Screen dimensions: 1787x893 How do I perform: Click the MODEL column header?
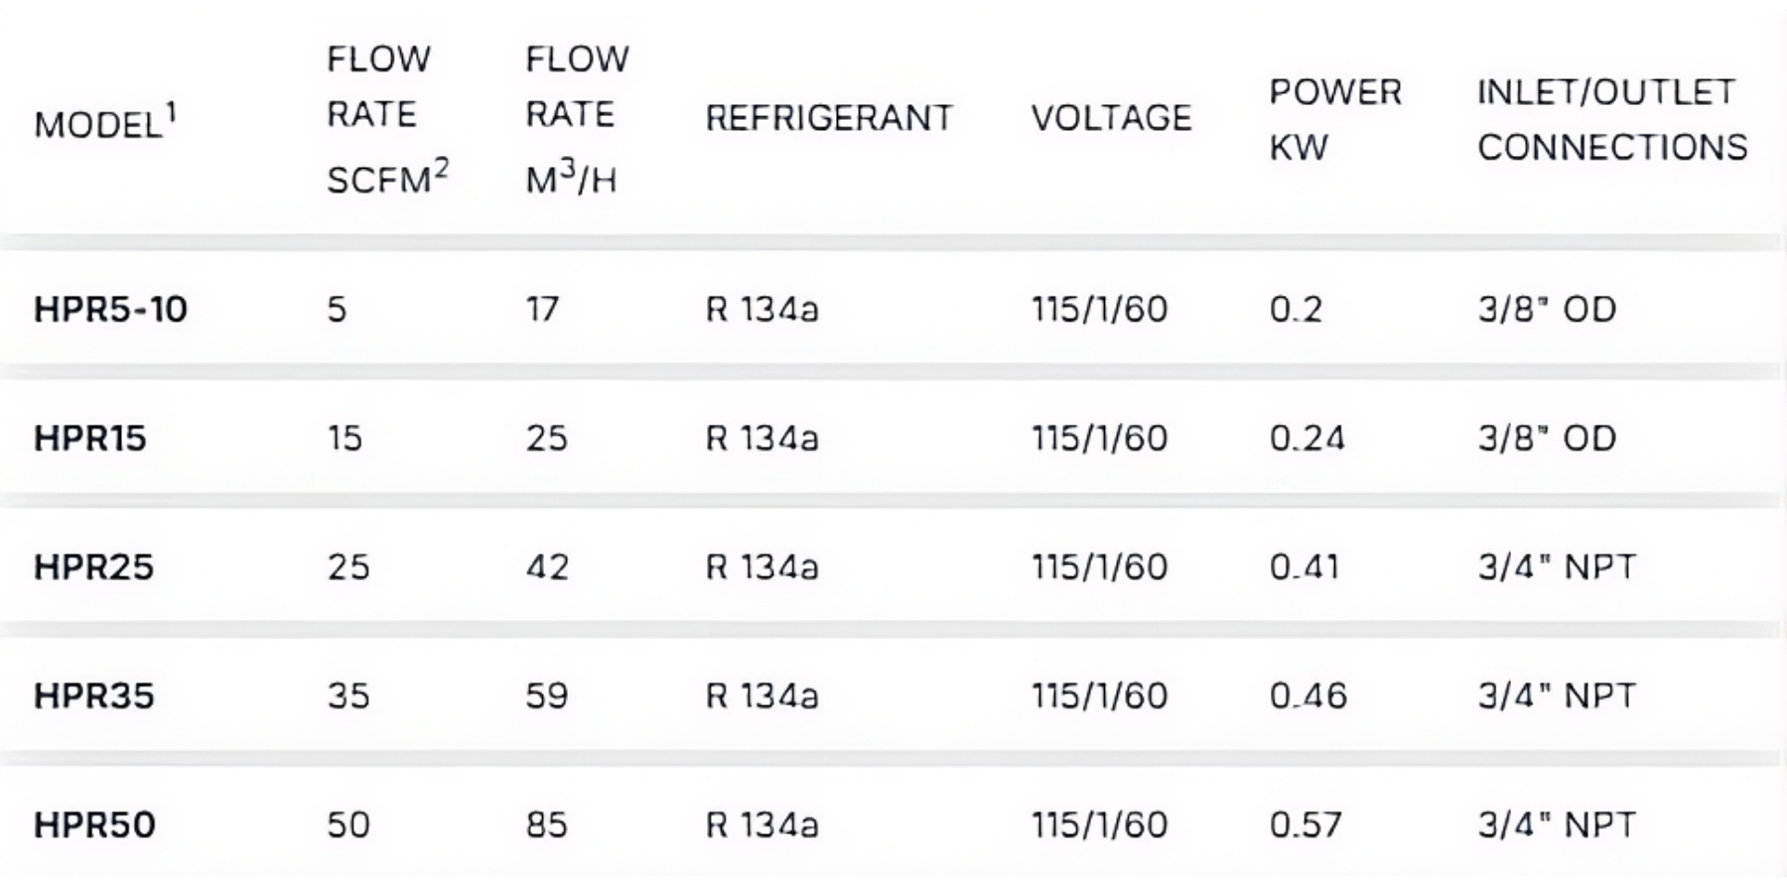pos(104,120)
